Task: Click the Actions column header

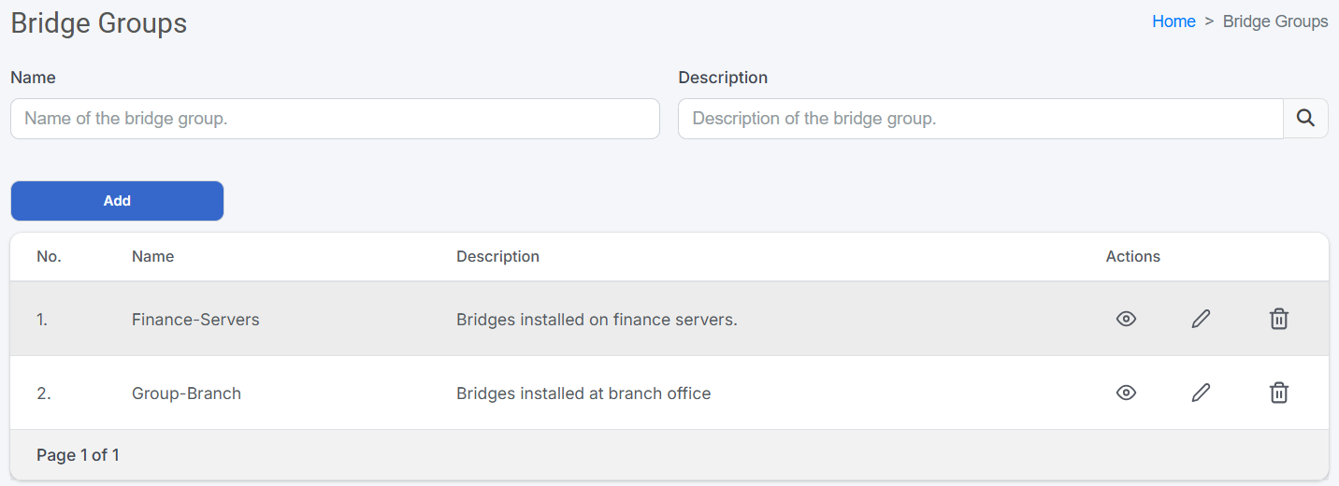Action: click(x=1132, y=256)
